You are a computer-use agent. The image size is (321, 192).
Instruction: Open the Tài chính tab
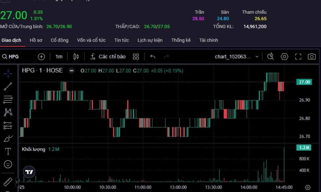(x=208, y=40)
